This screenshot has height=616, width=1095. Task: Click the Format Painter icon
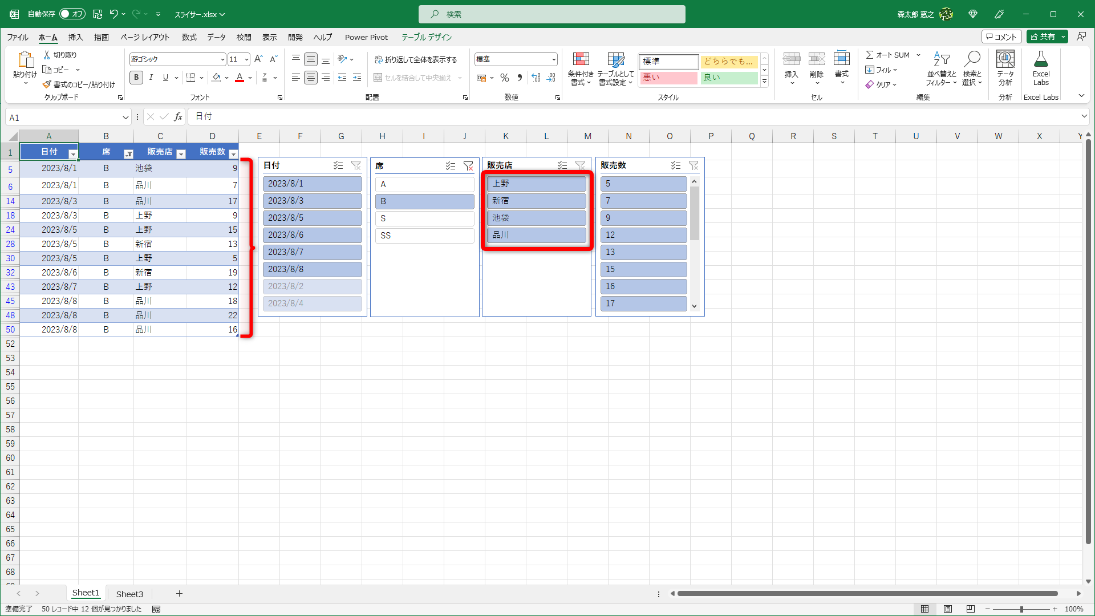47,84
